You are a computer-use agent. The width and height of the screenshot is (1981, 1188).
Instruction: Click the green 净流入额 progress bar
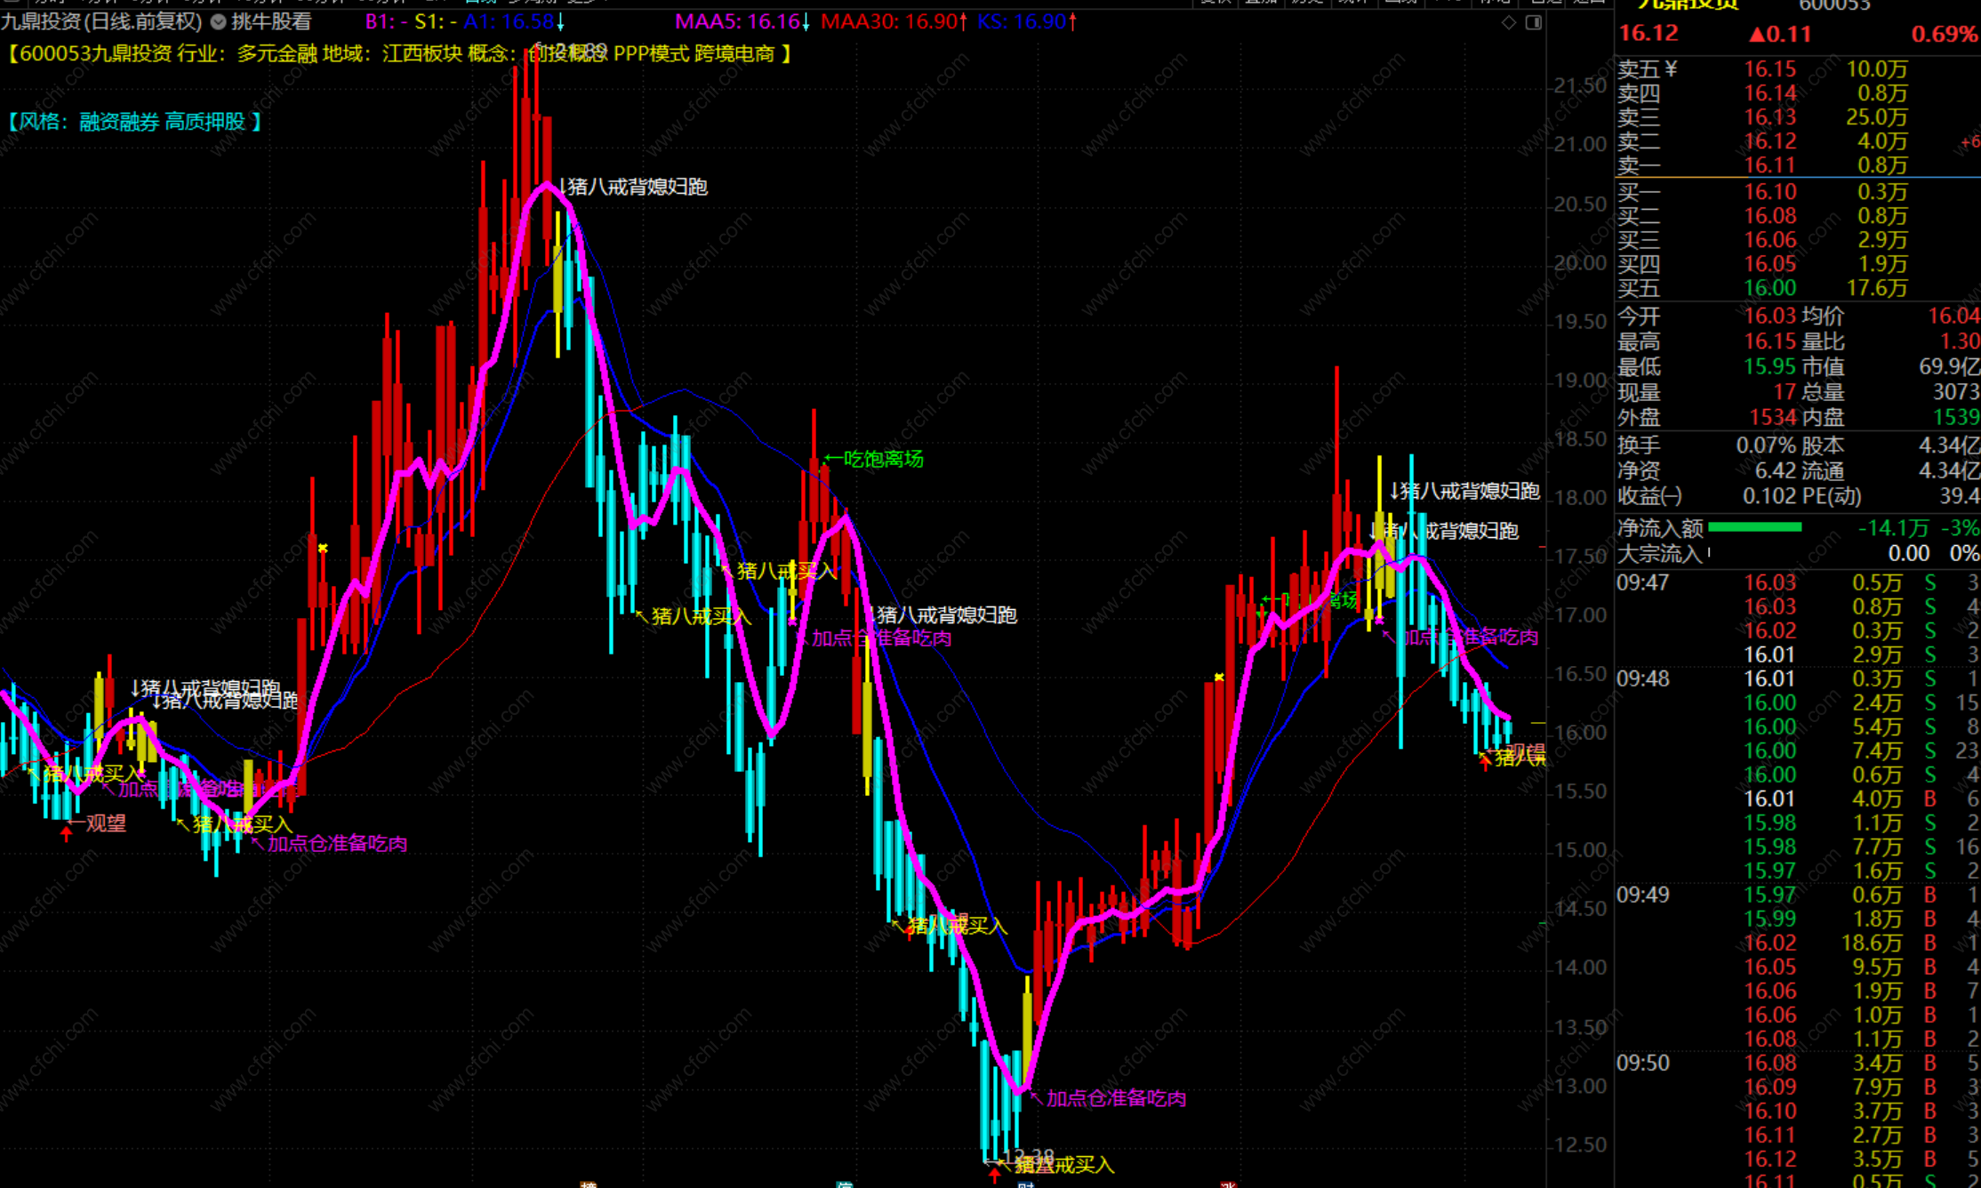click(x=1754, y=528)
